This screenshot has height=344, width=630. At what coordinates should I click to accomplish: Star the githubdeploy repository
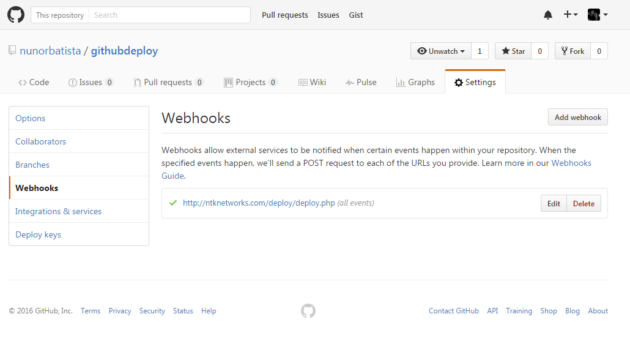(513, 51)
